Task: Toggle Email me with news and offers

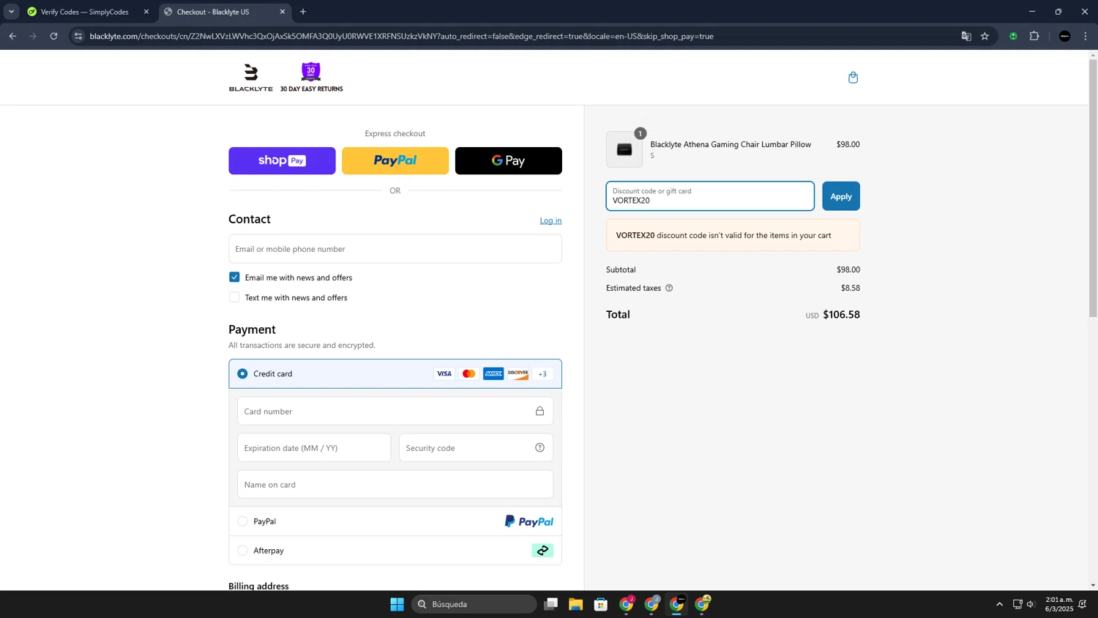Action: click(x=234, y=278)
